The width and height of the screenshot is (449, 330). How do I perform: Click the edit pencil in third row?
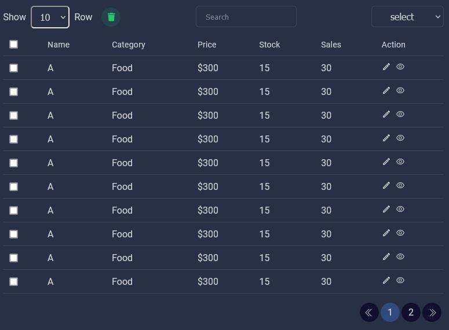pos(386,114)
